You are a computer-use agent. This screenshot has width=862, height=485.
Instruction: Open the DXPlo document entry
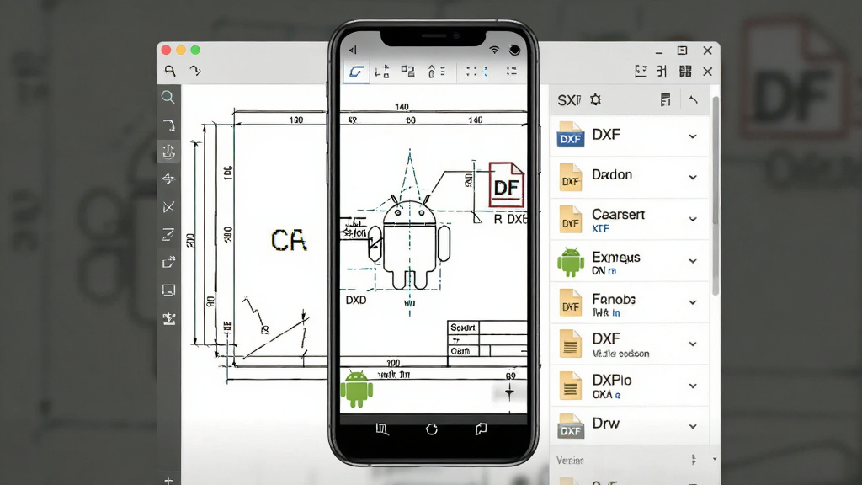point(630,386)
